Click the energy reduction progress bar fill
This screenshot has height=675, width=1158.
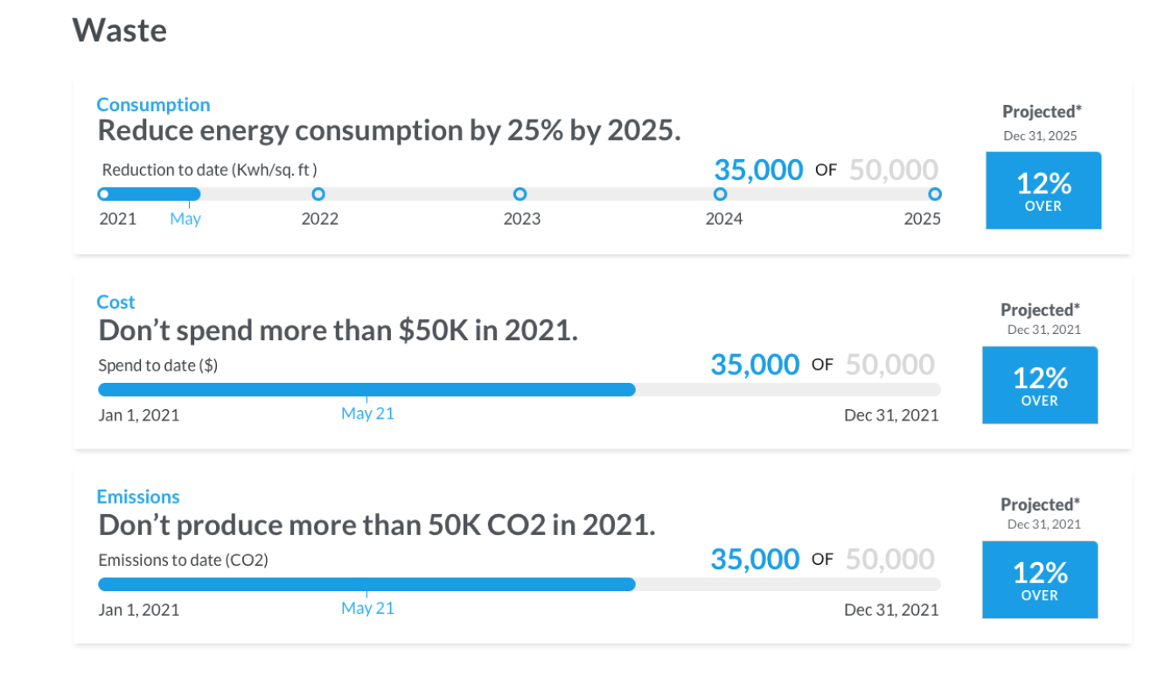(x=153, y=194)
